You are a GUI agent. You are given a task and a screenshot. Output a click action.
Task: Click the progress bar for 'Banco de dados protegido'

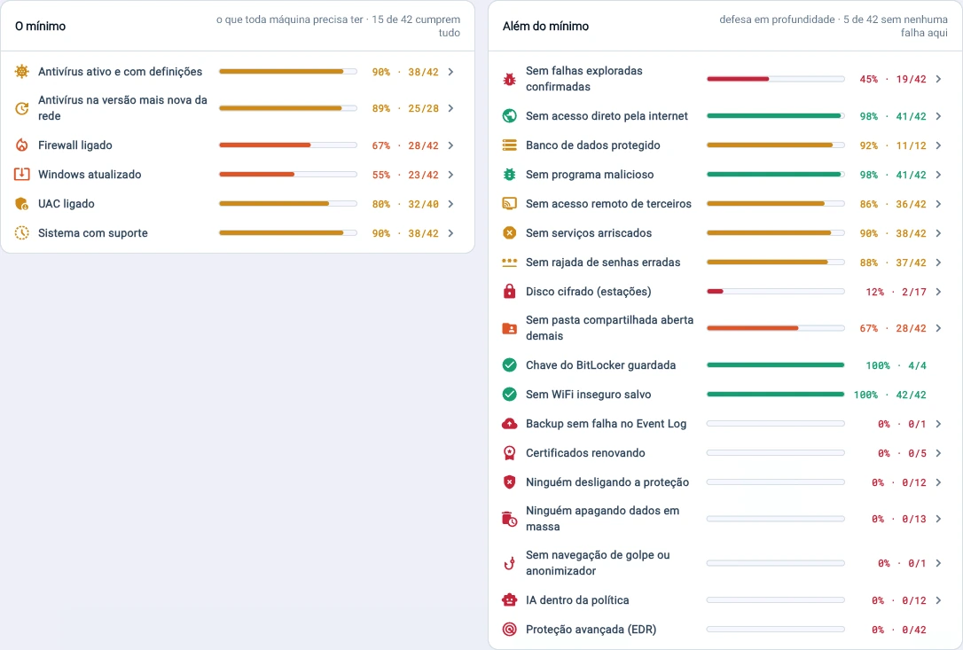(x=776, y=145)
